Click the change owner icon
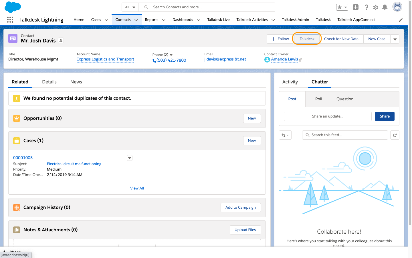The width and height of the screenshot is (412, 258). pyautogui.click(x=300, y=60)
